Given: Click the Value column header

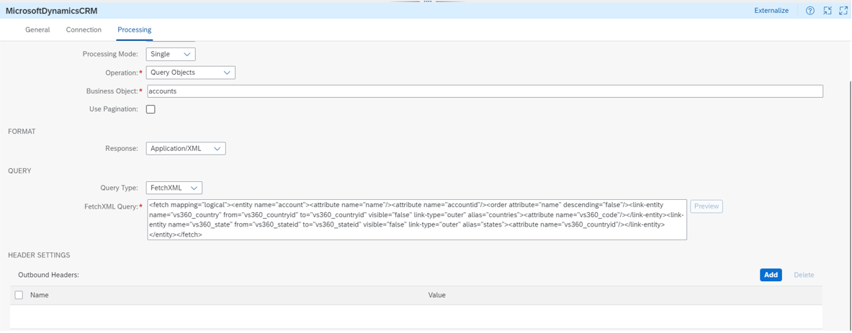Looking at the screenshot, I should click(x=437, y=295).
